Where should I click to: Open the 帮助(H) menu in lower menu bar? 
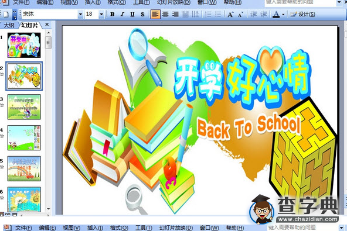coord(235,227)
